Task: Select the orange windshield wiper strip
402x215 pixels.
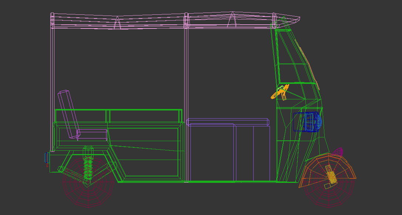Action: click(307, 65)
